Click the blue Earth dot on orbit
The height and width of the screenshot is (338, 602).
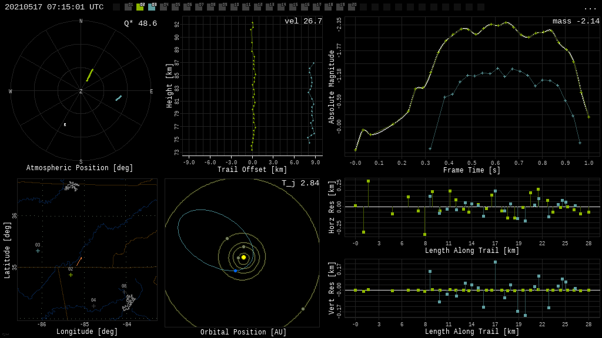tap(235, 271)
